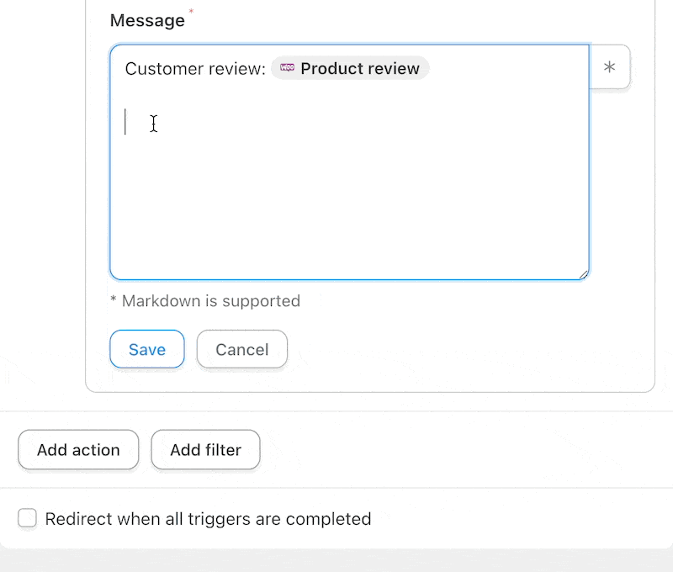
Task: Click inside the Message text area
Action: 349,162
